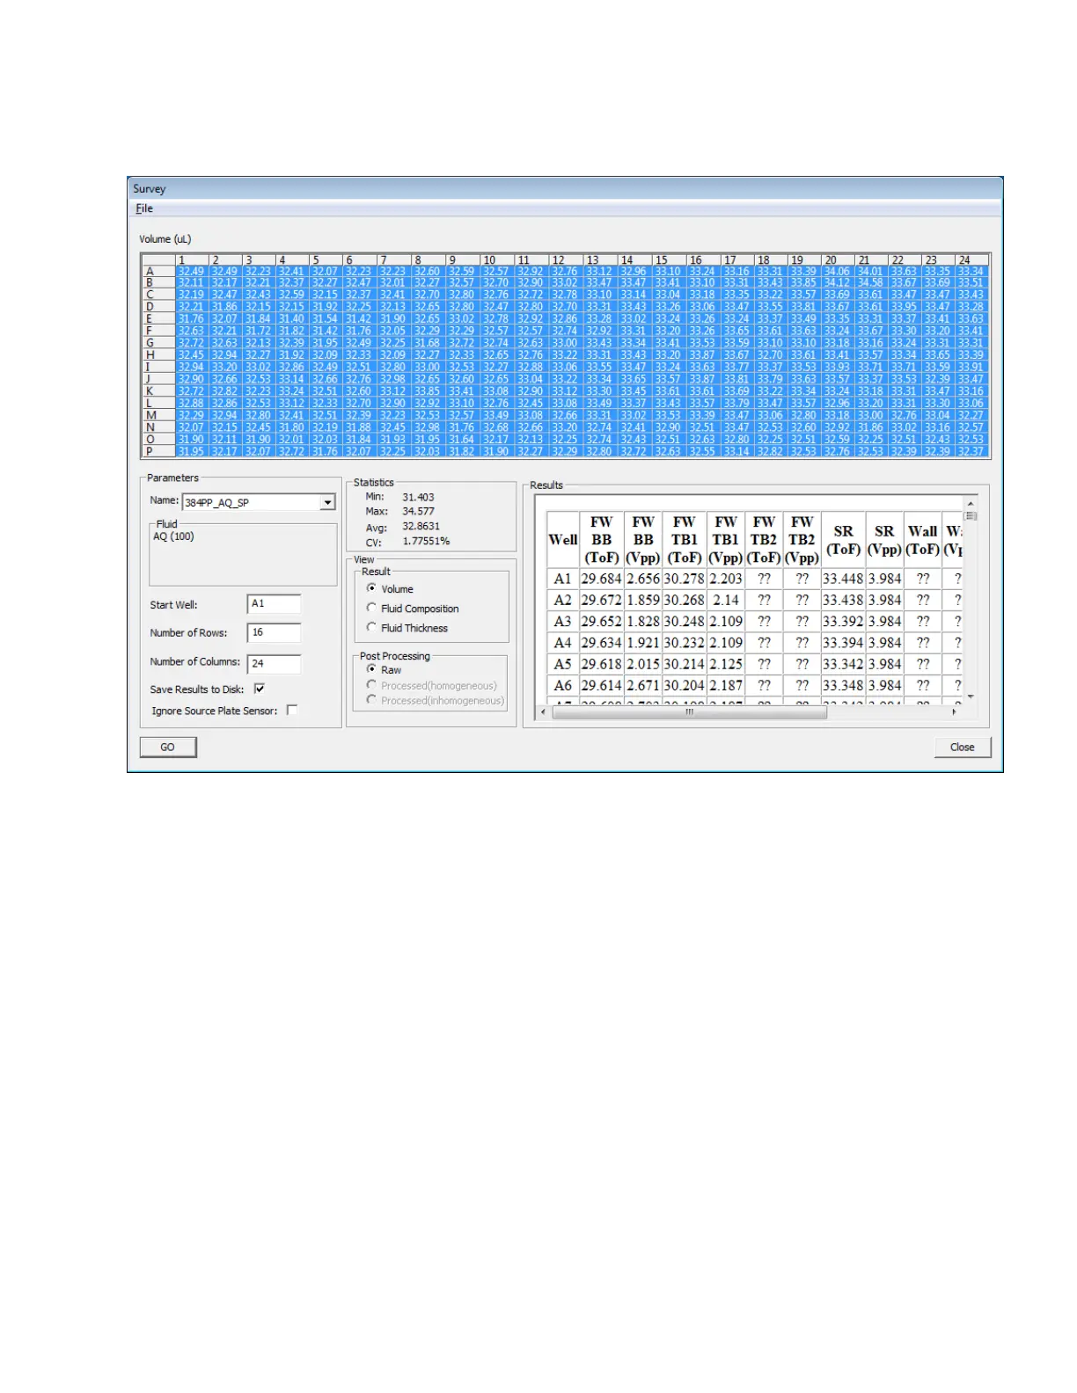Select the Raw post processing option
Screen dimensions: 1077x1393
click(x=371, y=669)
